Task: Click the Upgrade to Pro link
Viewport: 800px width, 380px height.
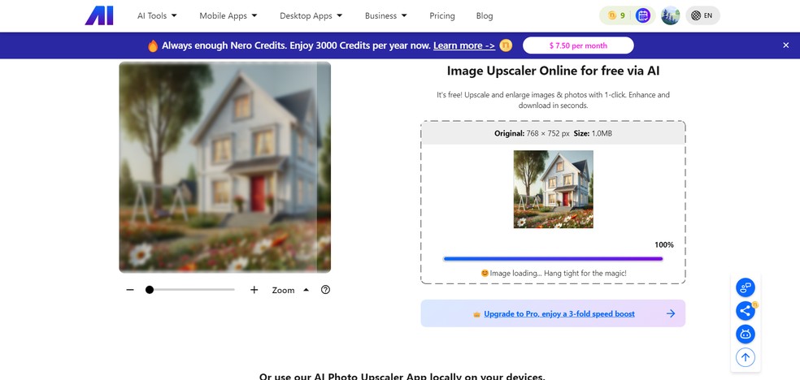Action: coord(559,313)
